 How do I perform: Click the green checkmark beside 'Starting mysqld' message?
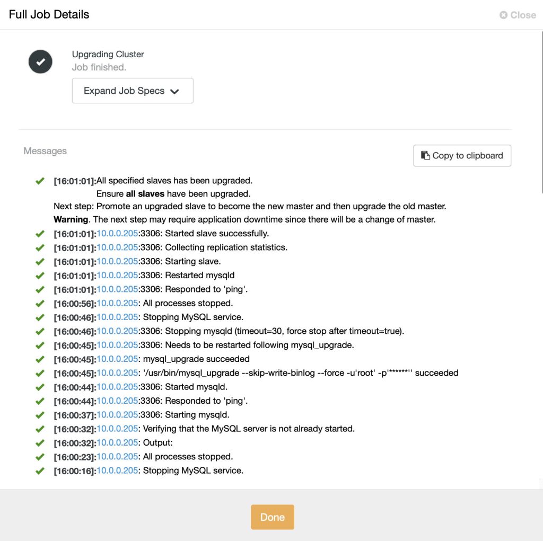(x=40, y=415)
